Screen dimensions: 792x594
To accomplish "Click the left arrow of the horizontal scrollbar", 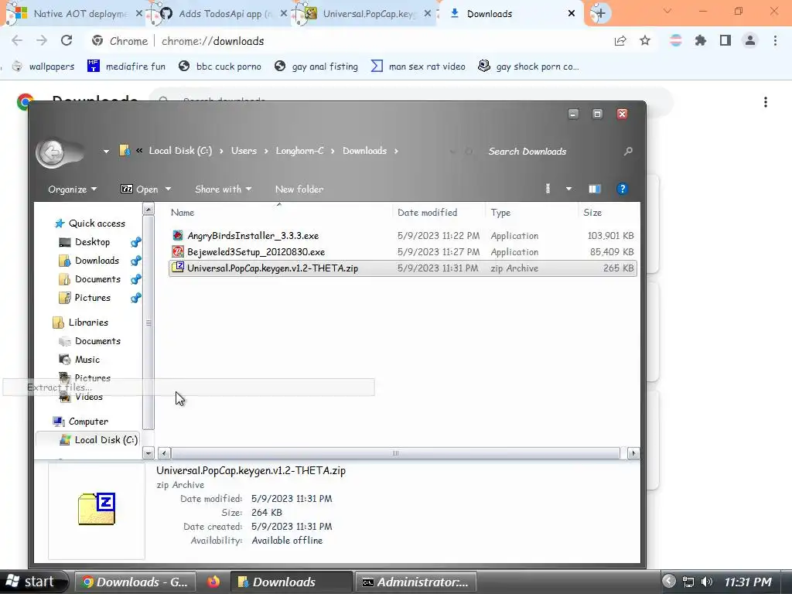I will [x=164, y=453].
